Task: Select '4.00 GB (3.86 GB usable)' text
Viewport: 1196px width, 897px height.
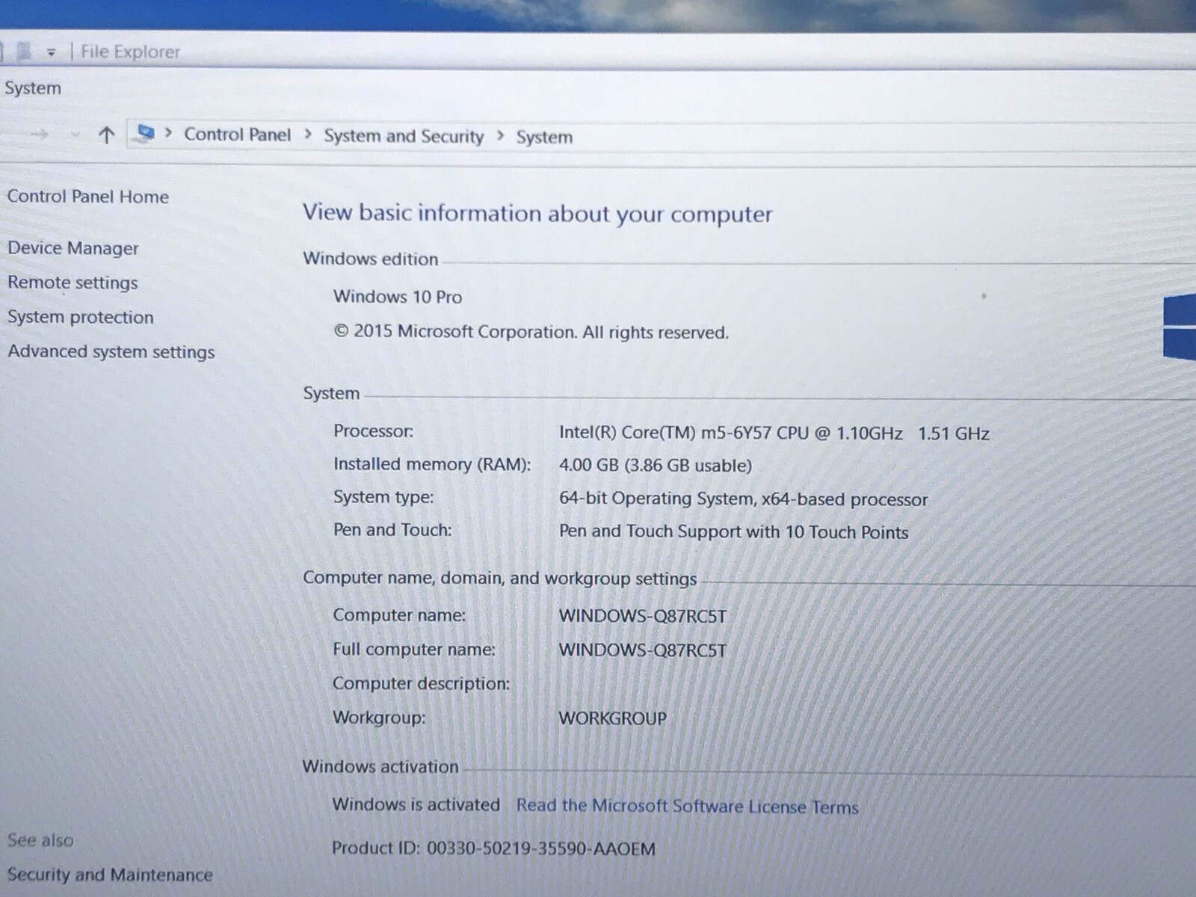Action: click(656, 465)
